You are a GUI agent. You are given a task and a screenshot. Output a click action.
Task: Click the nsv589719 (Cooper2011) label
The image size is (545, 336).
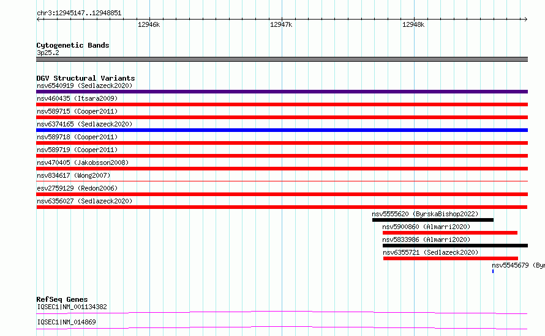click(77, 150)
